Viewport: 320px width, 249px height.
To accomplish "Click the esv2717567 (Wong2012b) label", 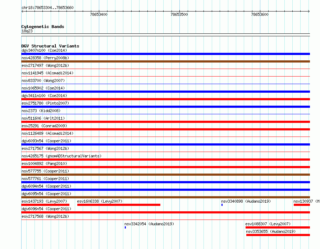I will tap(45, 148).
